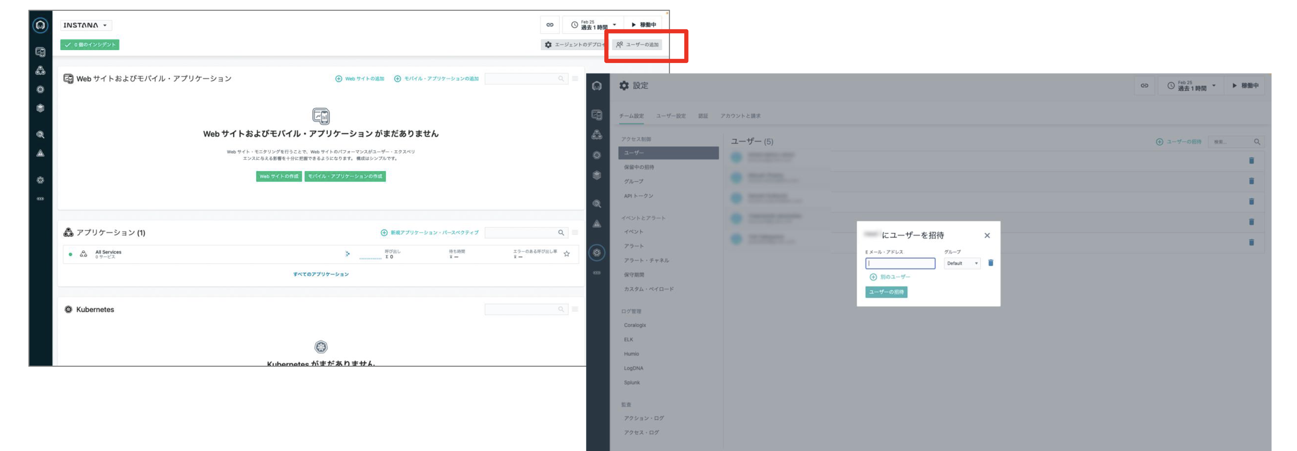
Task: Click the Eメール・アドレス input field
Action: tap(900, 263)
